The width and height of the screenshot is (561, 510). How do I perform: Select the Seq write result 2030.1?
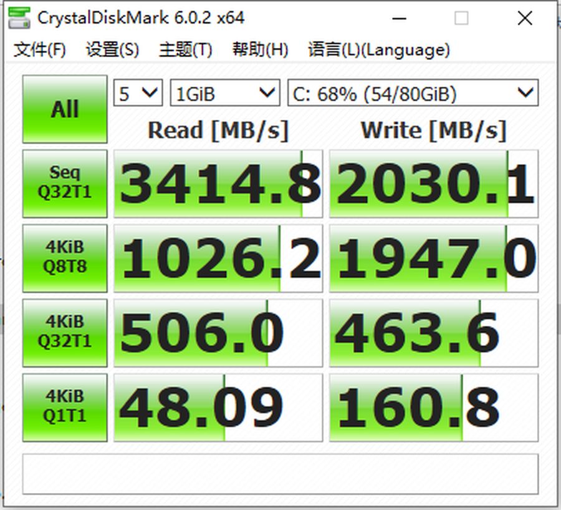coord(434,184)
